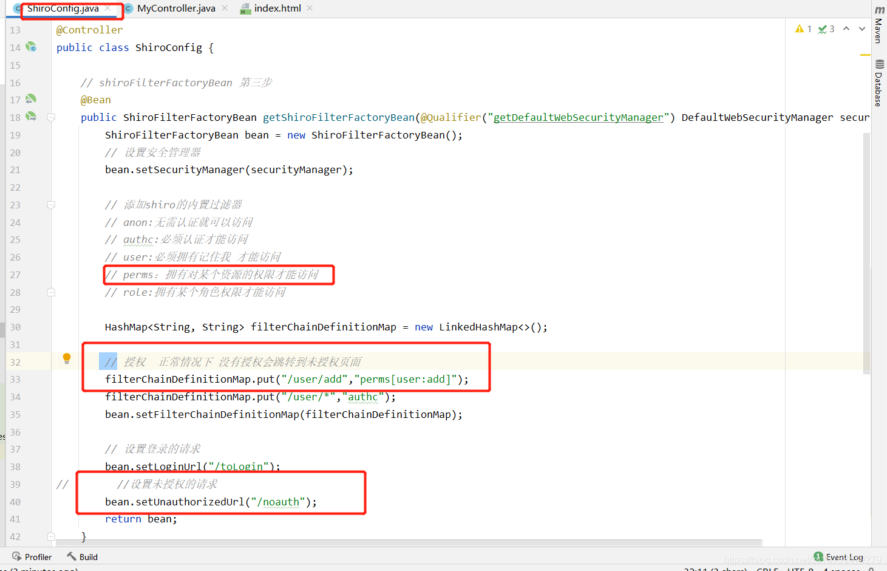Open the Profiler tool window
887x571 pixels.
(x=32, y=557)
